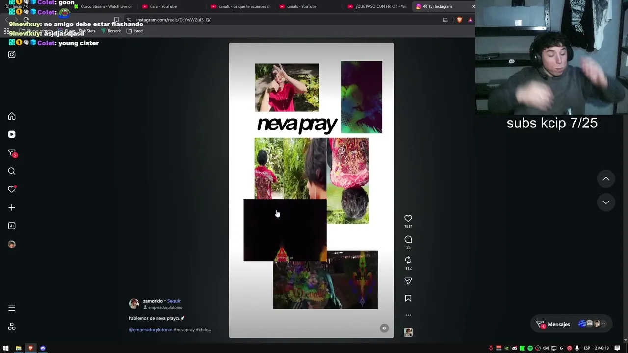Share the reel via send icon
The image size is (628, 353).
[x=408, y=281]
